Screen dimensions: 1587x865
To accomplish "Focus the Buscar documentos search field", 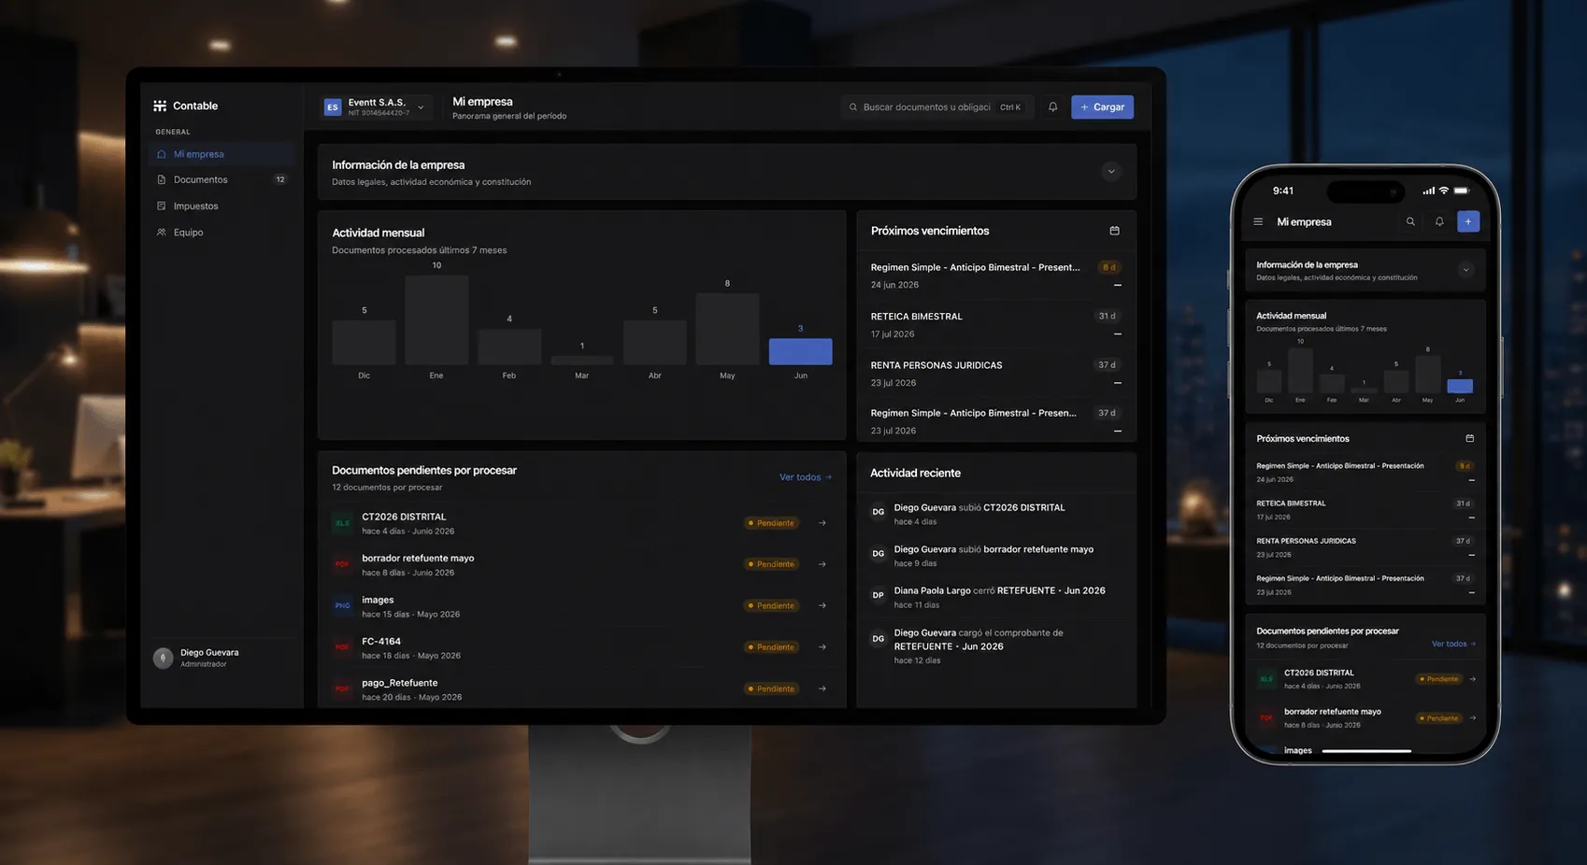I will (937, 107).
